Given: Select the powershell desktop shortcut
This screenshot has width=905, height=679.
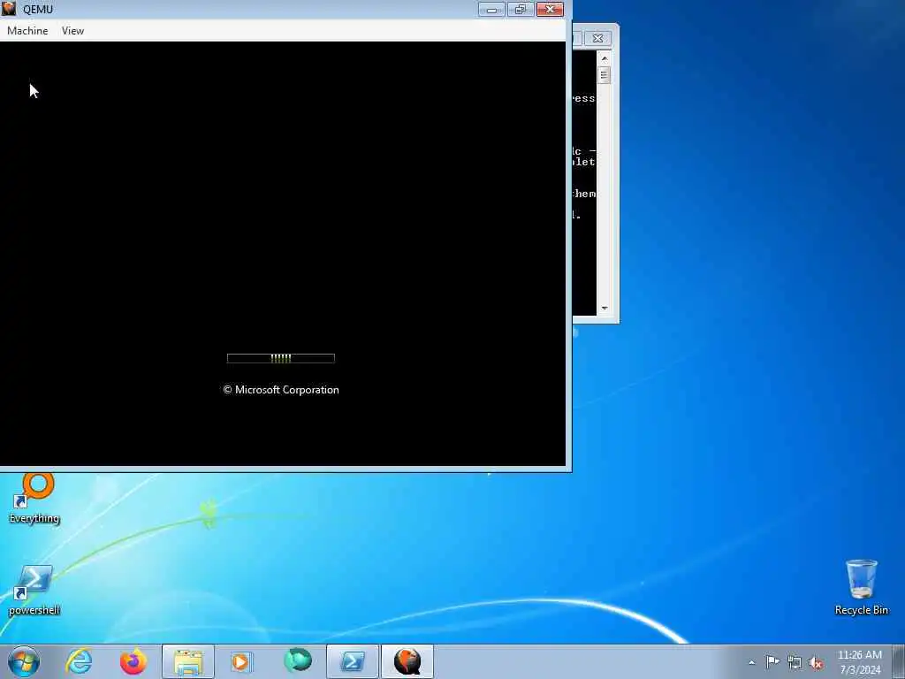Looking at the screenshot, I should (x=34, y=590).
